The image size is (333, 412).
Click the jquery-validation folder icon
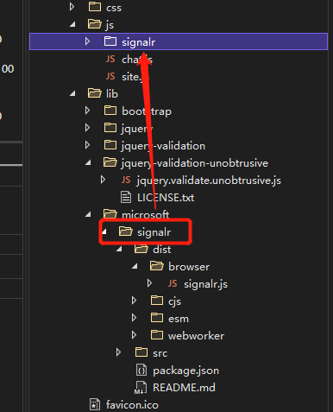(x=110, y=145)
